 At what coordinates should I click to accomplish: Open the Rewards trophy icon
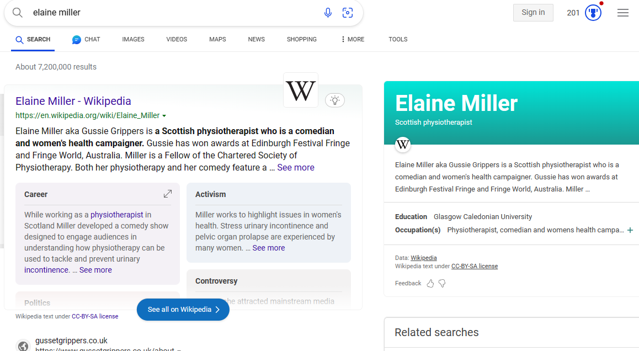pyautogui.click(x=593, y=13)
